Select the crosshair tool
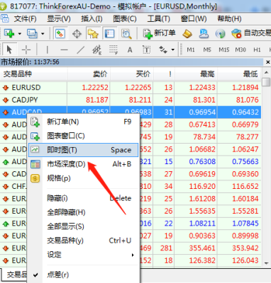The height and width of the screenshot is (283, 271). click(x=26, y=50)
